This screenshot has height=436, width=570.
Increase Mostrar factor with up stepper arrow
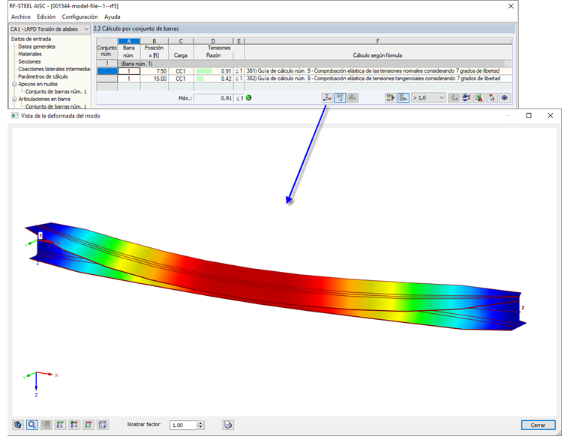pyautogui.click(x=201, y=423)
